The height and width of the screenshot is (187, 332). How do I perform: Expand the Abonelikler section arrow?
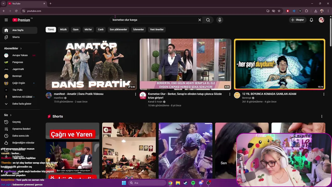21,49
